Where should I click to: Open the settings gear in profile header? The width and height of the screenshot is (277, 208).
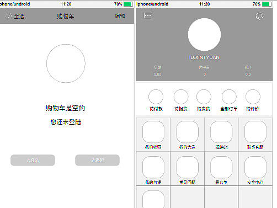coord(260,16)
